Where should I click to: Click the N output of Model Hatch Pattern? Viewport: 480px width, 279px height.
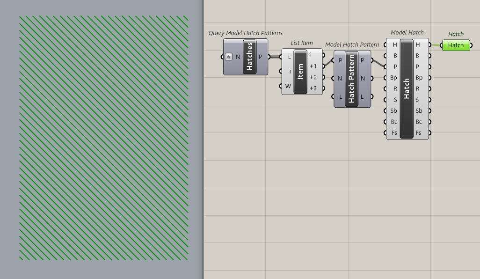363,78
